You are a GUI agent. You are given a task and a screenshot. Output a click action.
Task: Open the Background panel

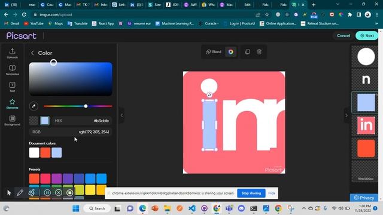(x=12, y=121)
